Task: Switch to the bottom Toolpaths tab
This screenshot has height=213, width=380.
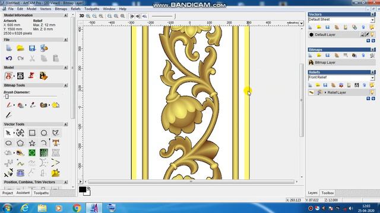Action: click(41, 193)
